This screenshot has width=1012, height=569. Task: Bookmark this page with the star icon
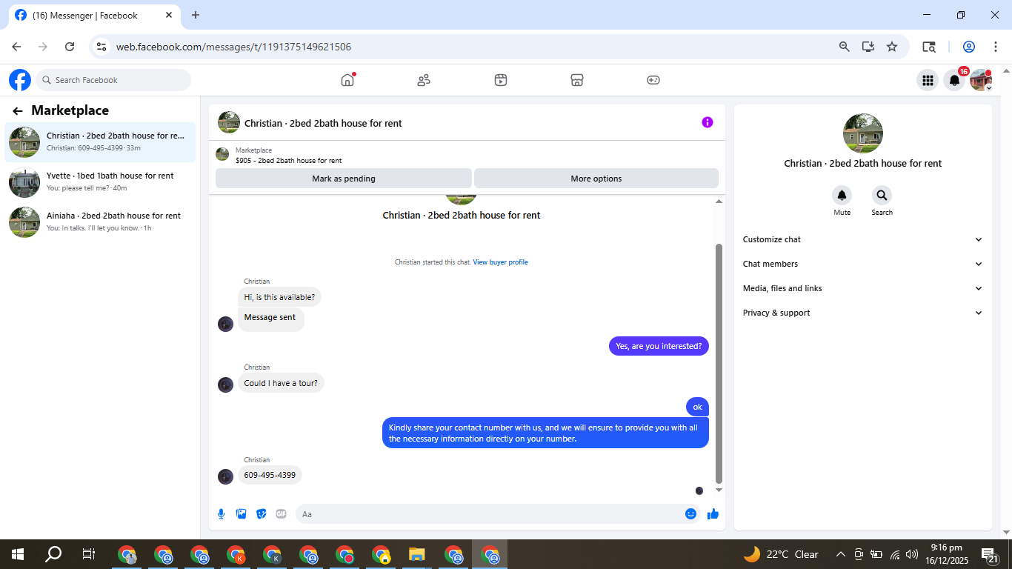(x=892, y=47)
